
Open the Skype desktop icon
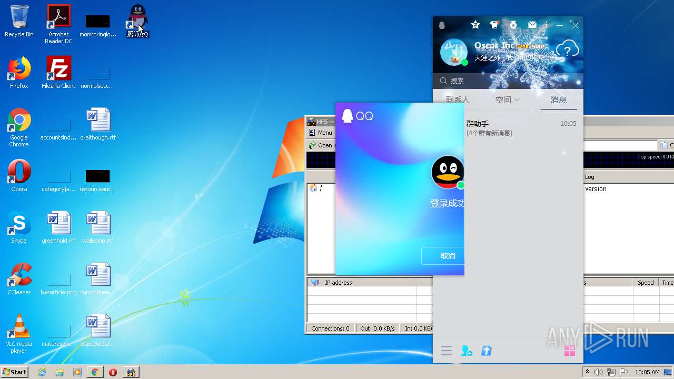click(19, 227)
